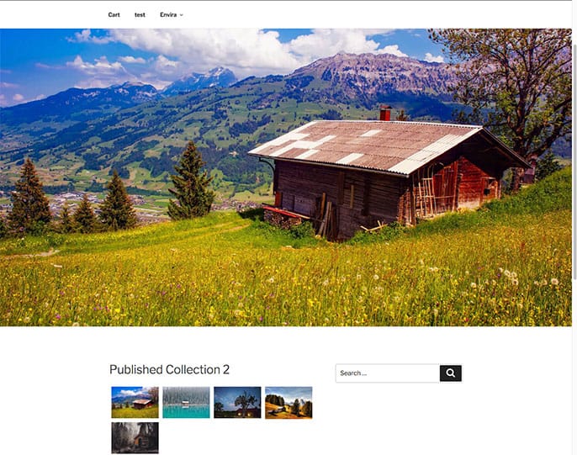Screen dimensions: 577x455
Task: Select the Envira menu item text
Action: point(168,14)
